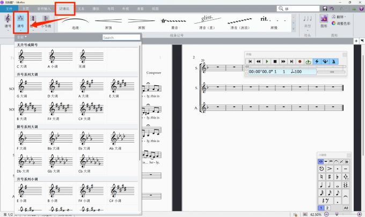Toggle the natural sign on keypad
This screenshot has width=365, height=217.
322,177
